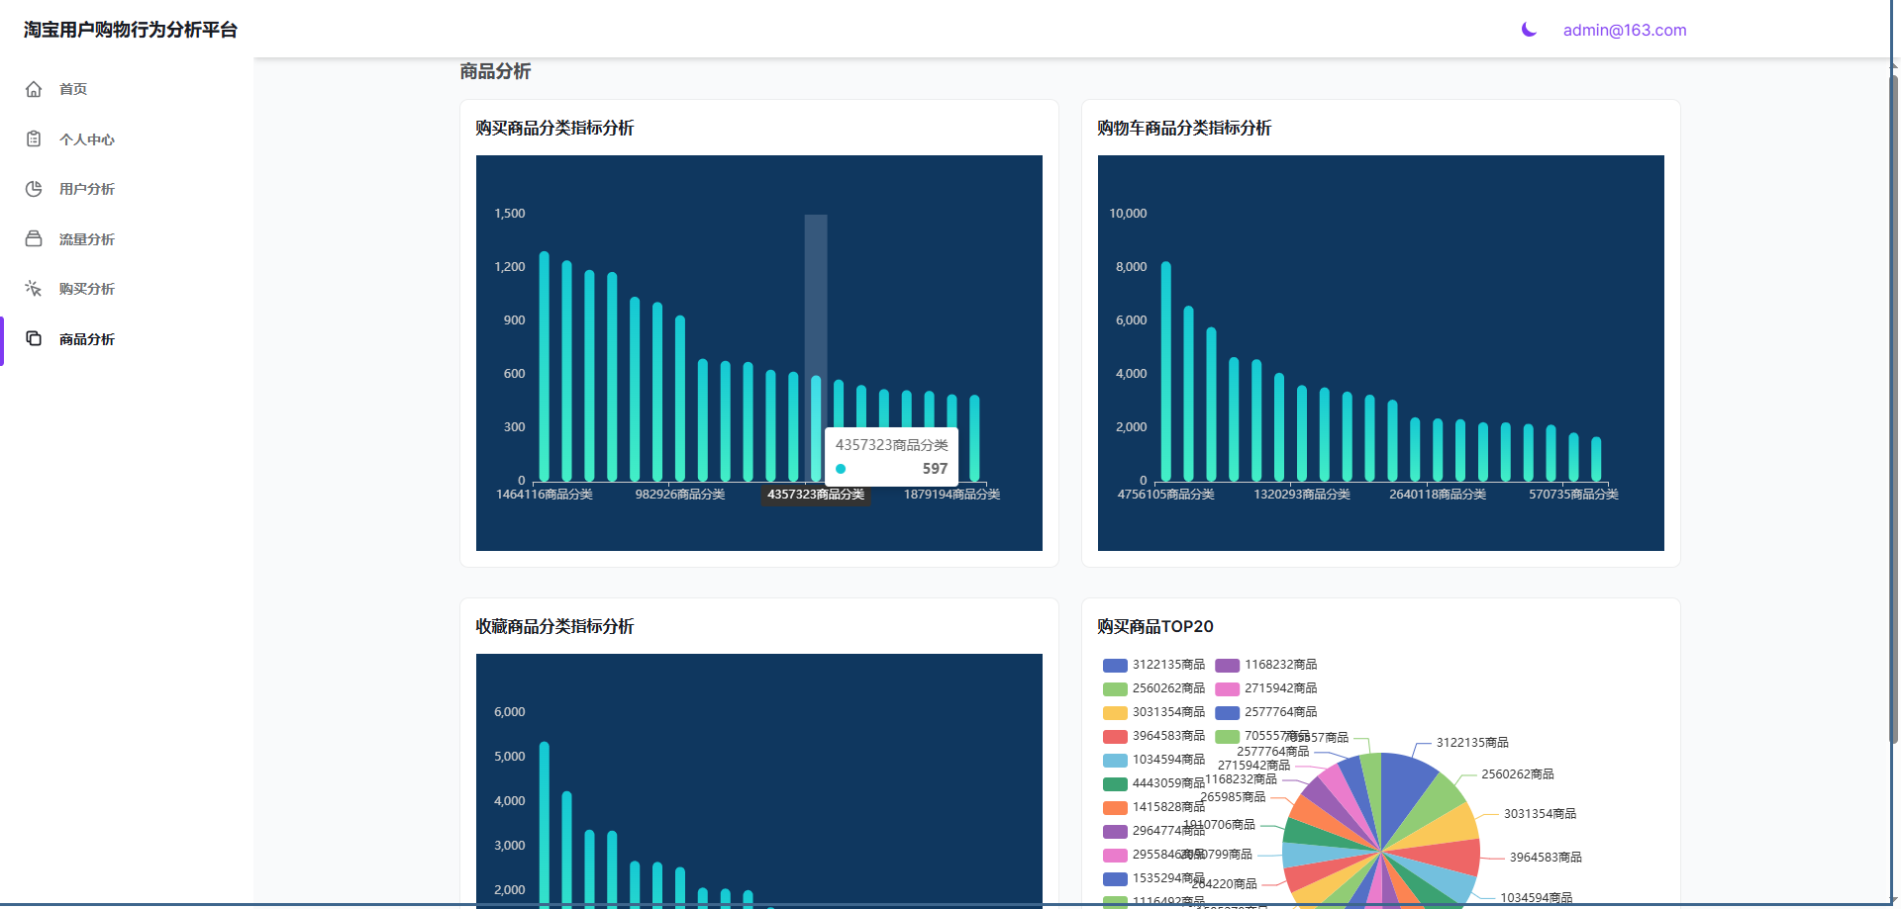The height and width of the screenshot is (909, 1901).
Task: Click the traffic analysis icon in sidebar
Action: point(34,239)
